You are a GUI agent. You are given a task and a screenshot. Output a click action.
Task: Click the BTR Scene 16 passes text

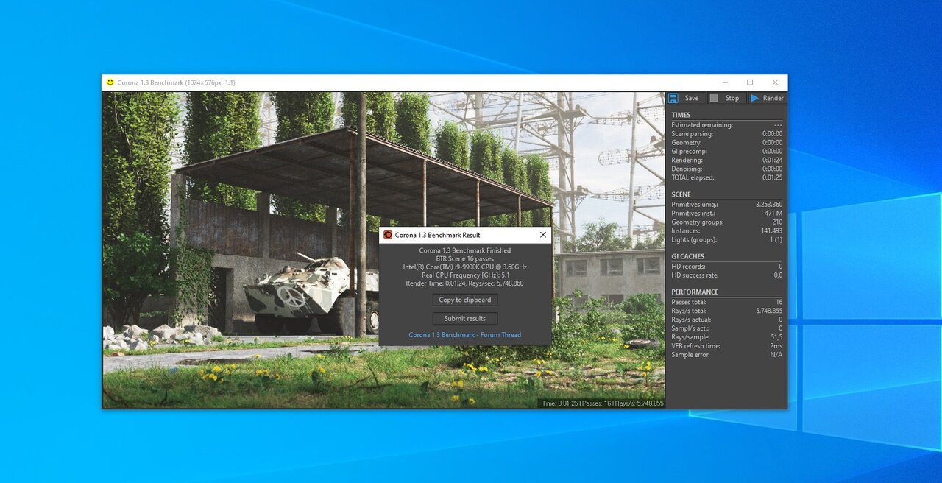[x=465, y=259]
